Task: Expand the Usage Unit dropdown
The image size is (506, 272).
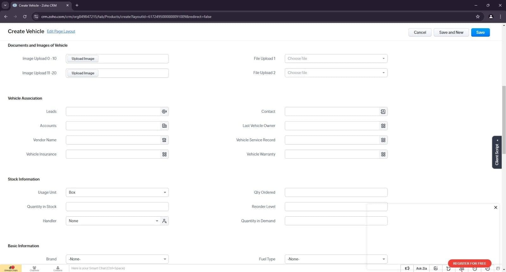Action: click(117, 192)
